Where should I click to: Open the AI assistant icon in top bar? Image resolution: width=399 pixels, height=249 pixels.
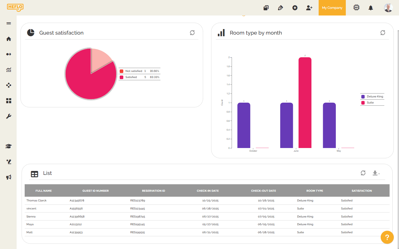[356, 8]
